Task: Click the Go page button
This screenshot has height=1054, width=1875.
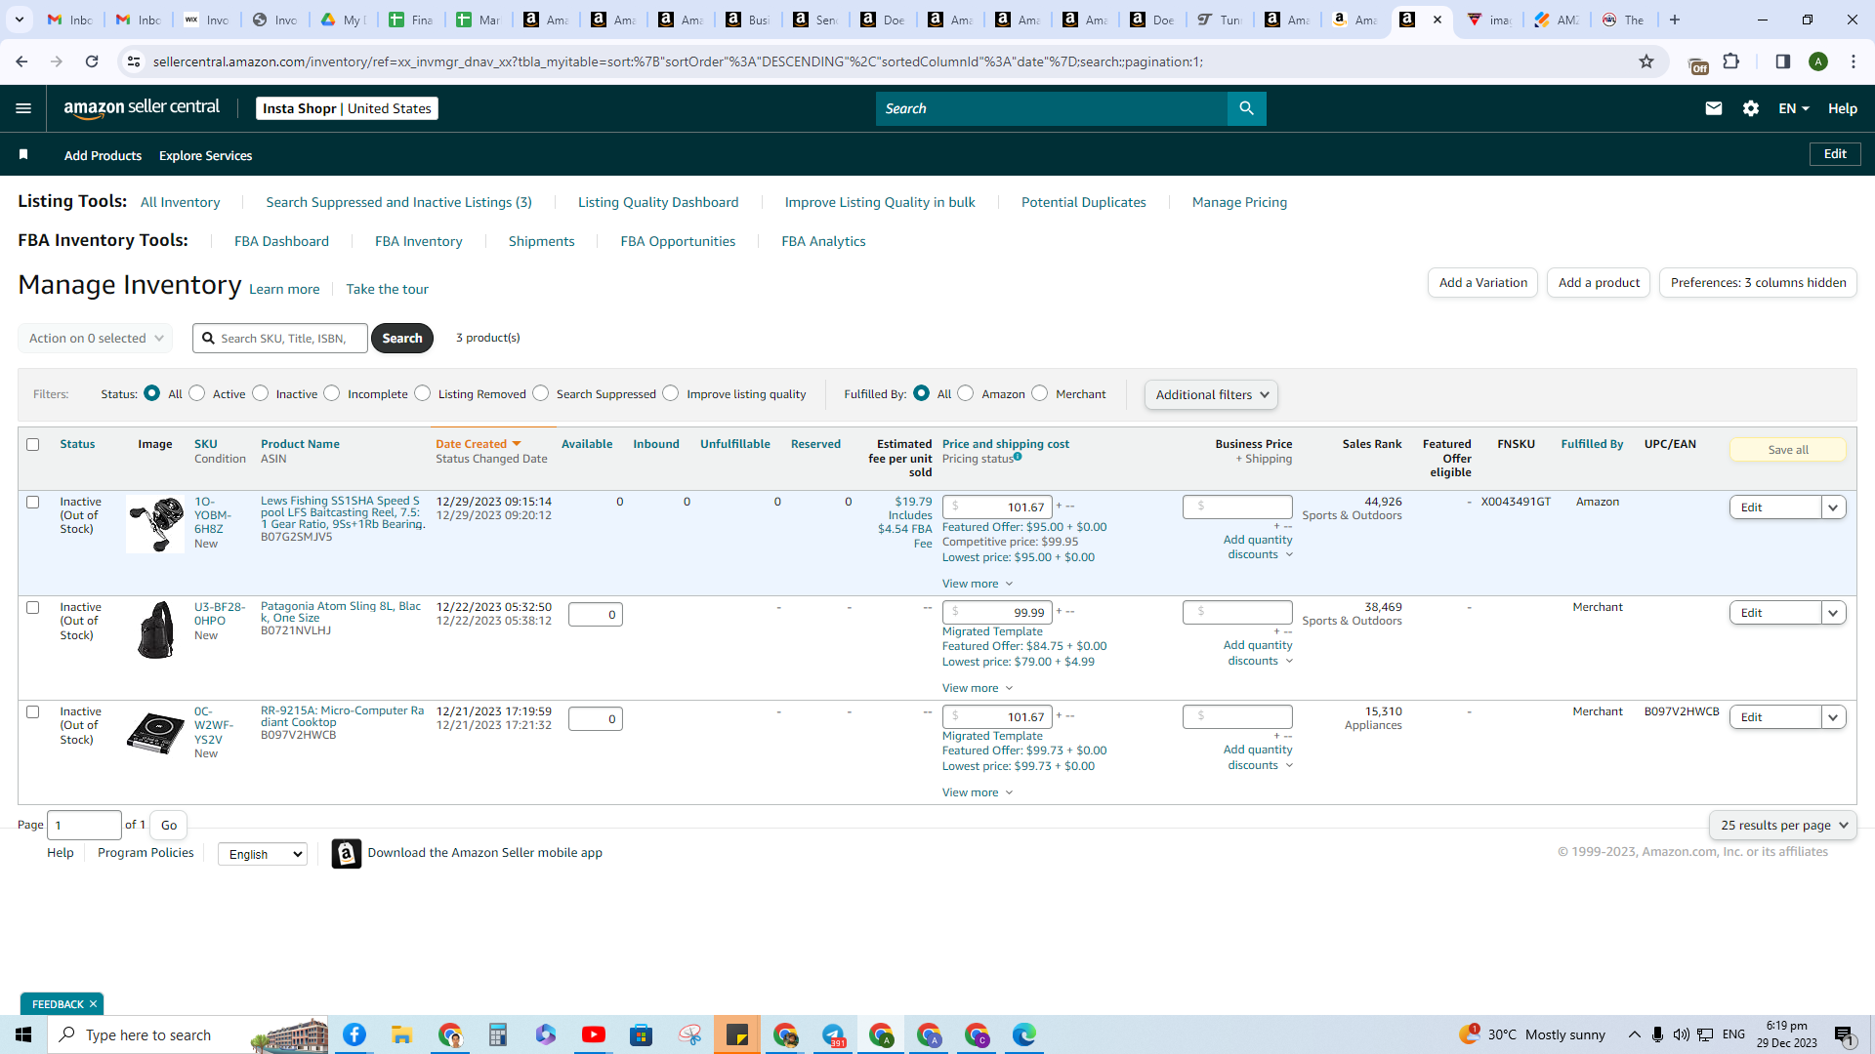Action: pyautogui.click(x=169, y=826)
